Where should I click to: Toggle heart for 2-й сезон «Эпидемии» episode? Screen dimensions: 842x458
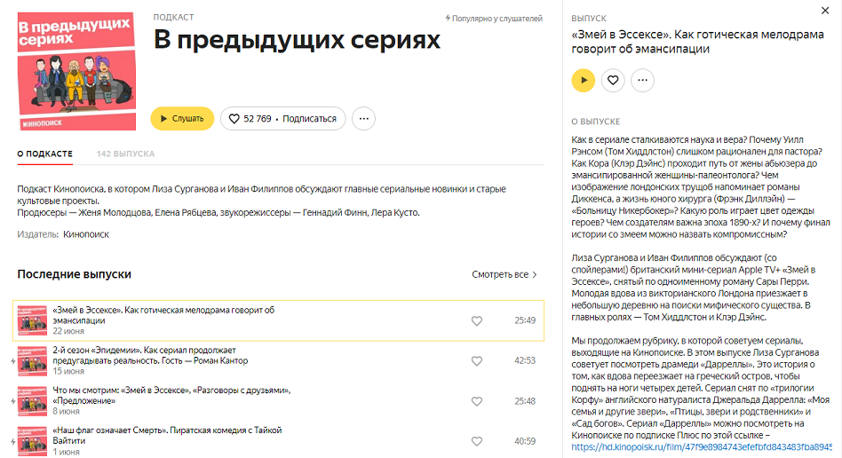tap(477, 361)
